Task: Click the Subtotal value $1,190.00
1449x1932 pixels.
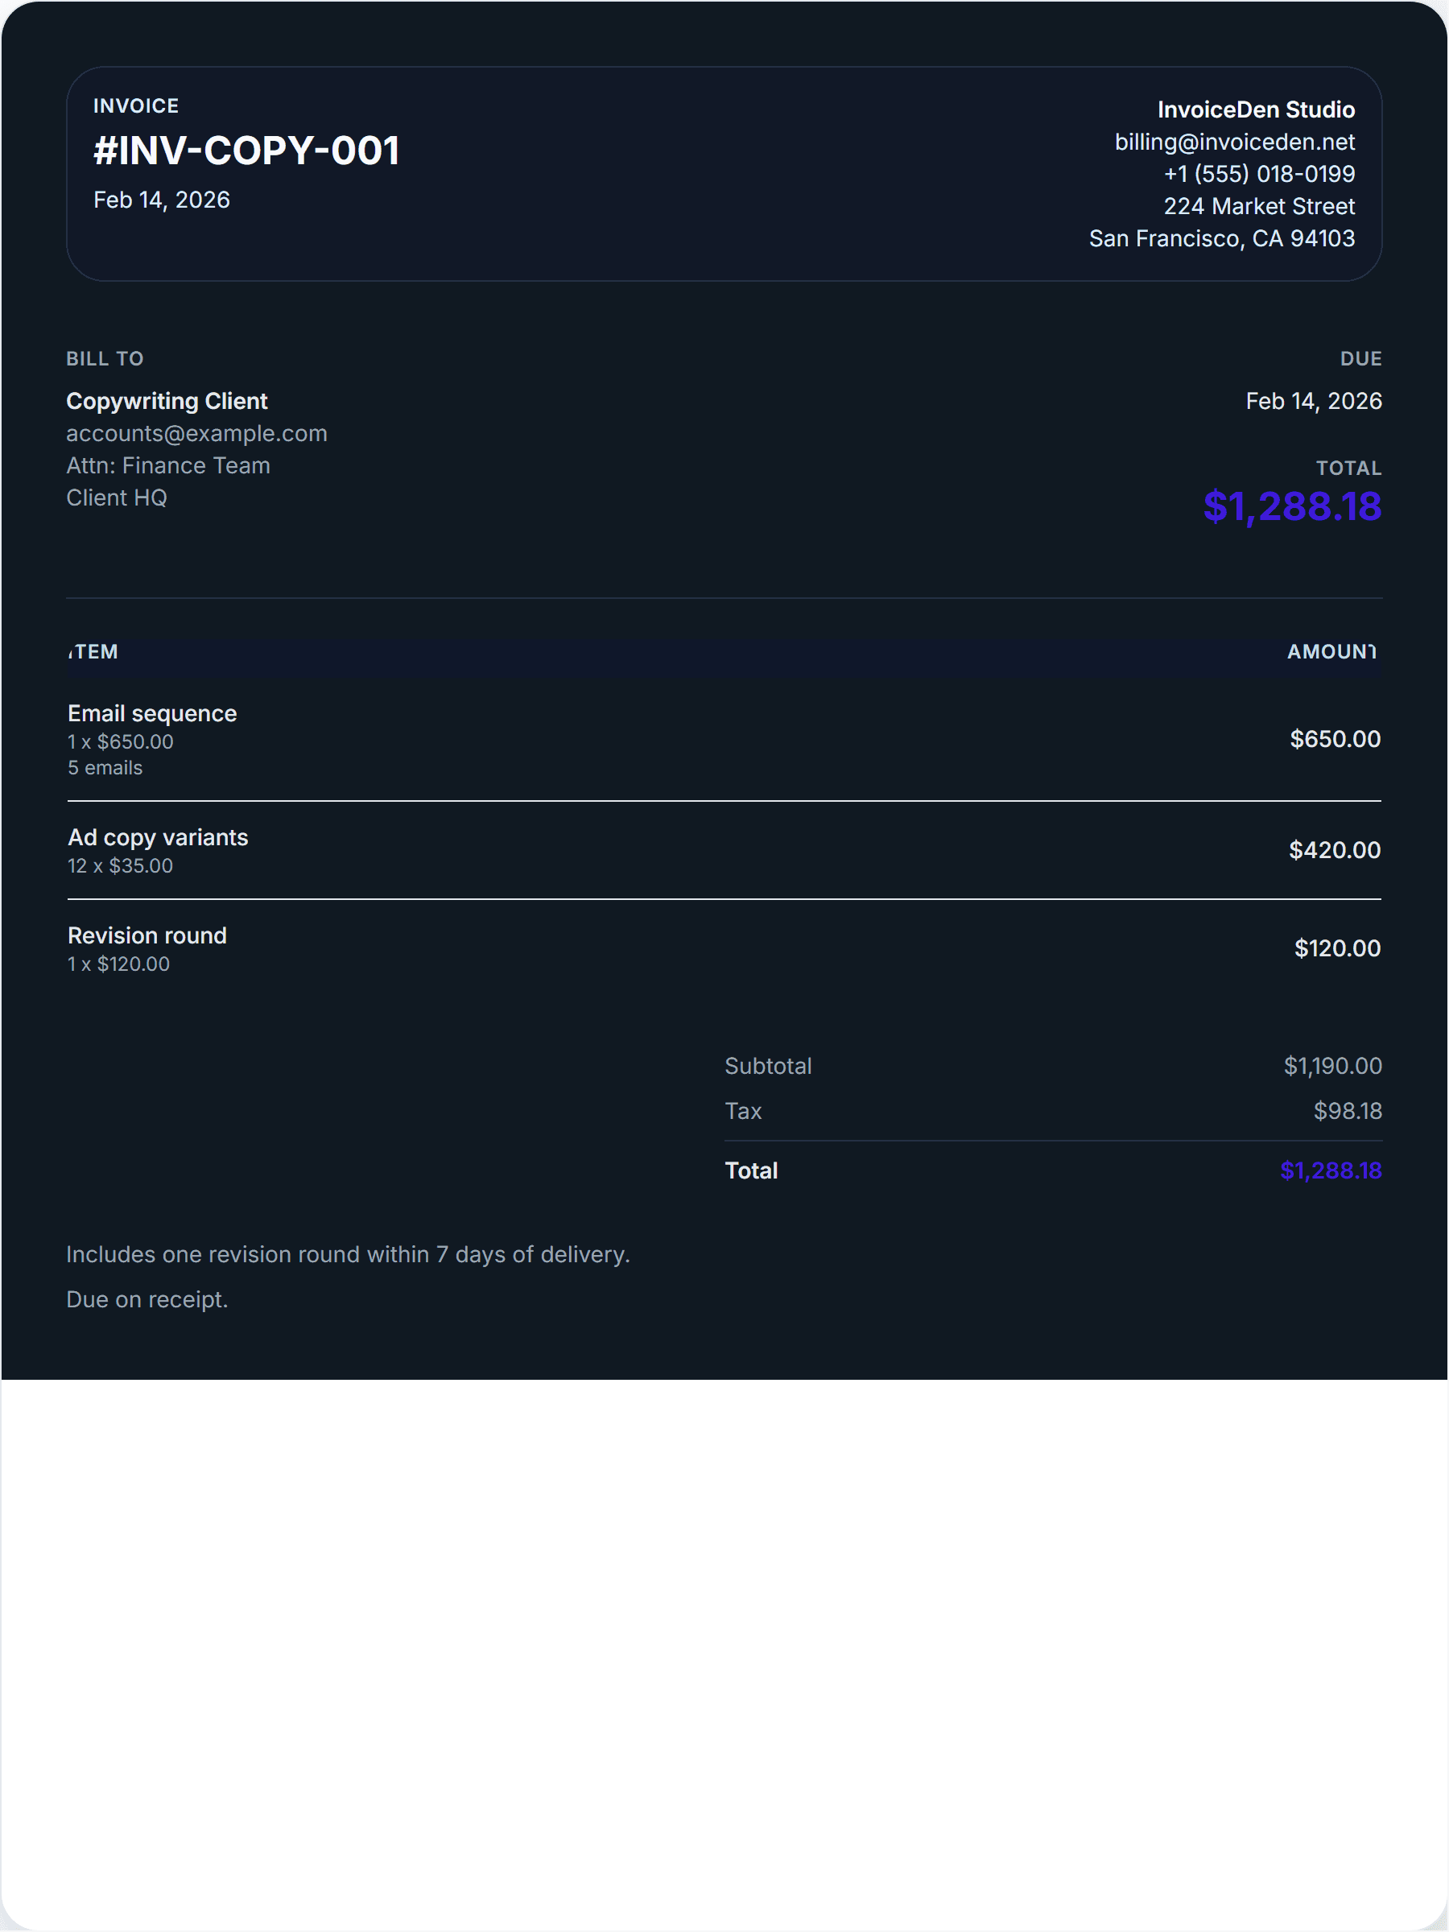Action: (1332, 1066)
